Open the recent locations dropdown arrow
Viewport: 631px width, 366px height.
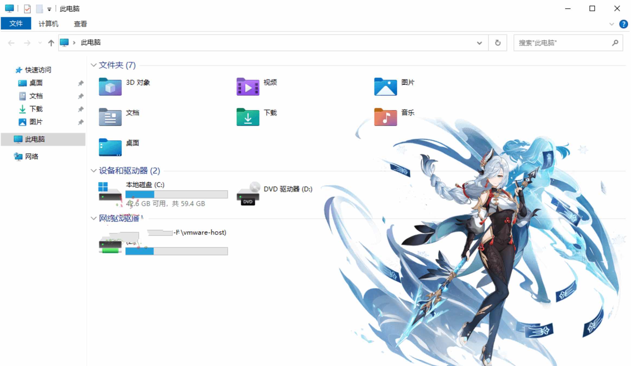[x=40, y=43]
